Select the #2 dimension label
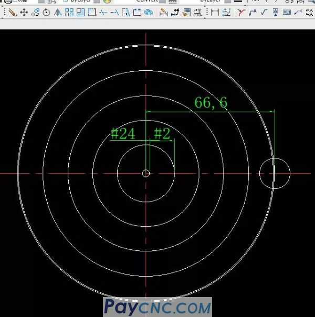315x317 pixels. click(162, 134)
